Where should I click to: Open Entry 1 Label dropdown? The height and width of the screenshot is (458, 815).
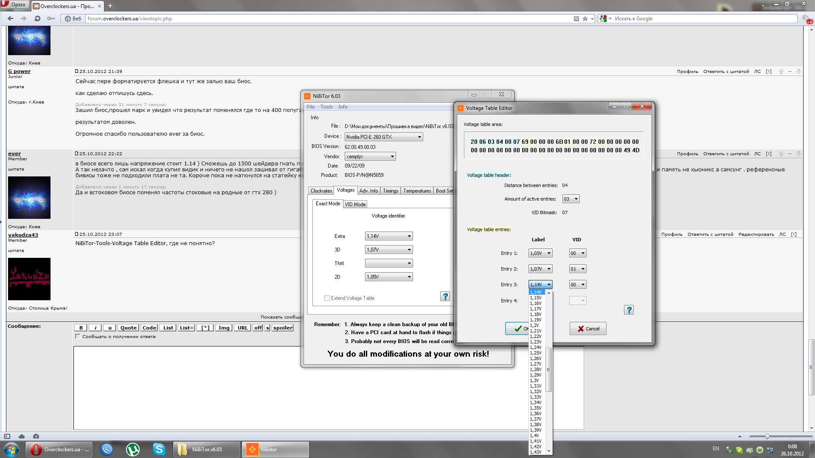click(x=540, y=253)
